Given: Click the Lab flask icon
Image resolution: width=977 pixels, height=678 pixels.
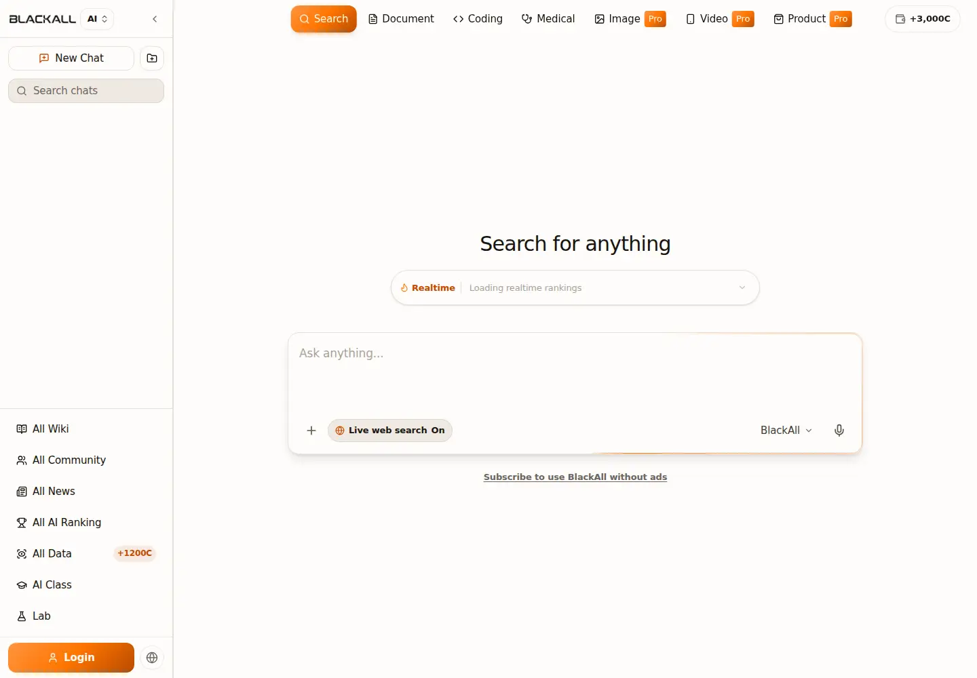Looking at the screenshot, I should [22, 616].
